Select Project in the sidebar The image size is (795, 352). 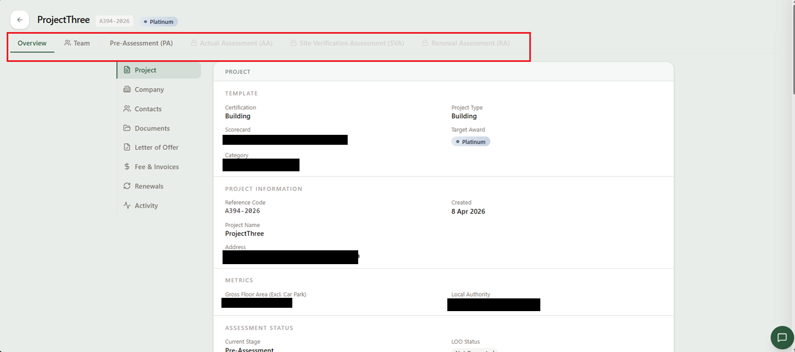pos(159,70)
